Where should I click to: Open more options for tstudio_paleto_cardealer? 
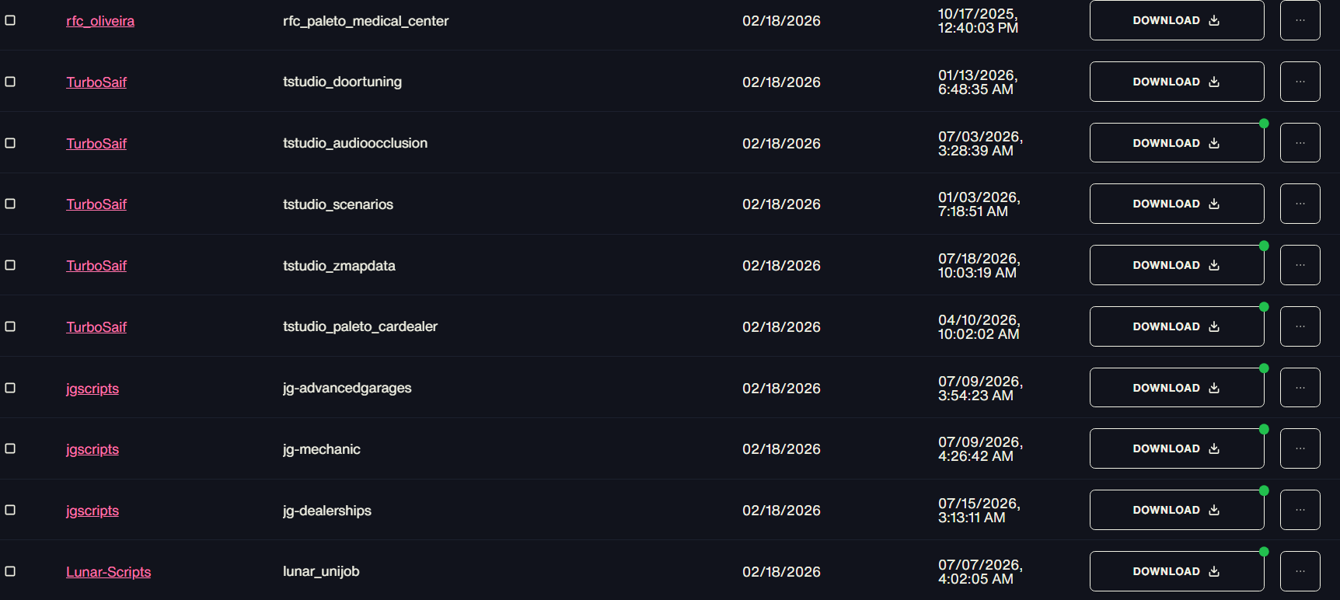1300,326
